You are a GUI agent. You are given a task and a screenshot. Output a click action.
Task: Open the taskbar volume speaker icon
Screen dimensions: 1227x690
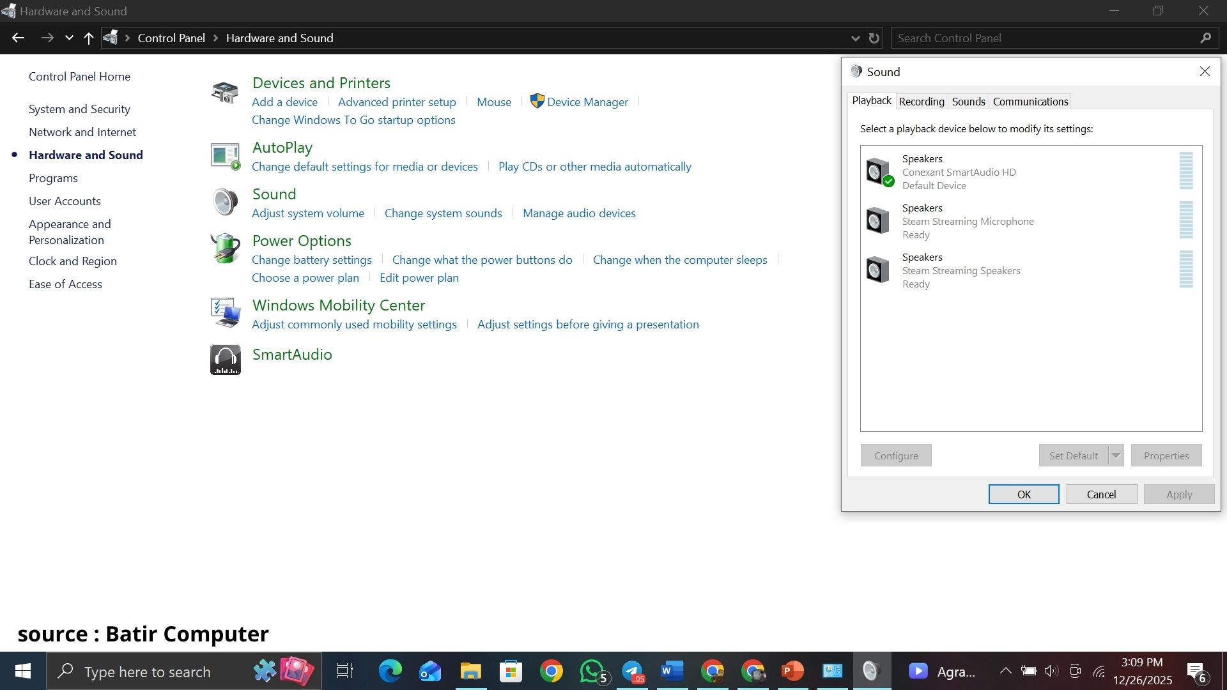click(x=1051, y=671)
